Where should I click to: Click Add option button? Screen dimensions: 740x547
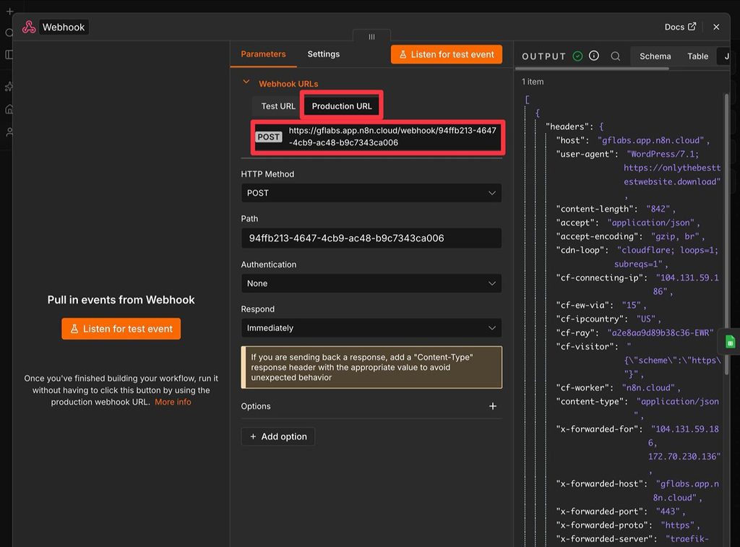tap(278, 436)
